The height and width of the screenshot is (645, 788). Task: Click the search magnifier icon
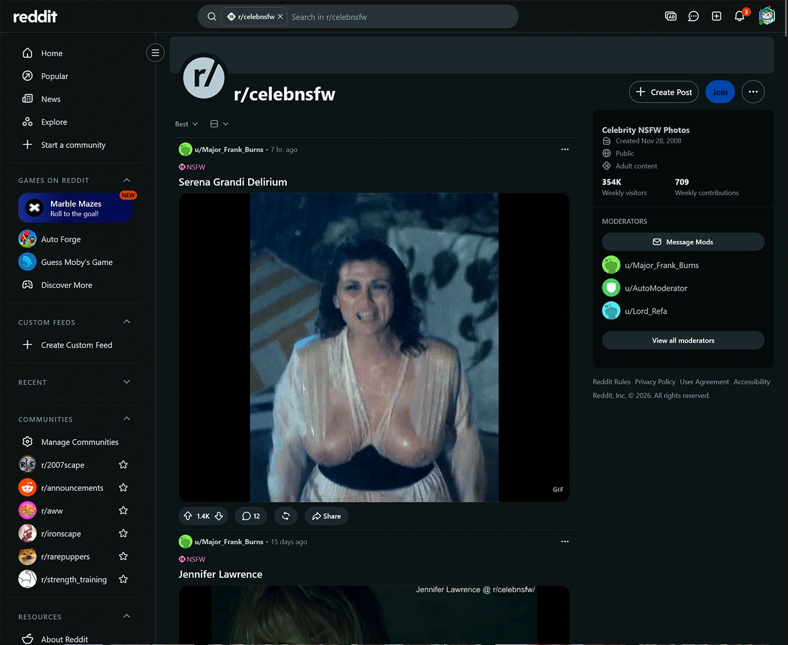click(x=211, y=17)
